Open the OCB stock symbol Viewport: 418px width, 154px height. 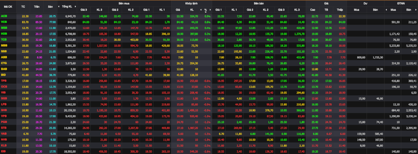click(4, 87)
